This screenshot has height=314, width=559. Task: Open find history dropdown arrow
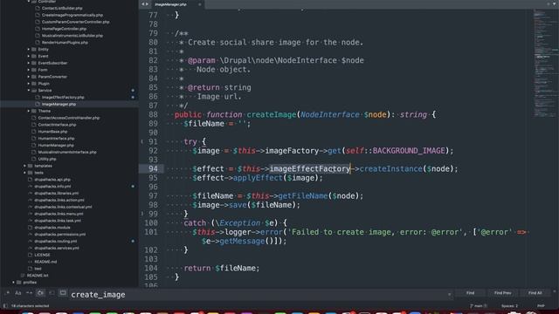[x=449, y=295]
